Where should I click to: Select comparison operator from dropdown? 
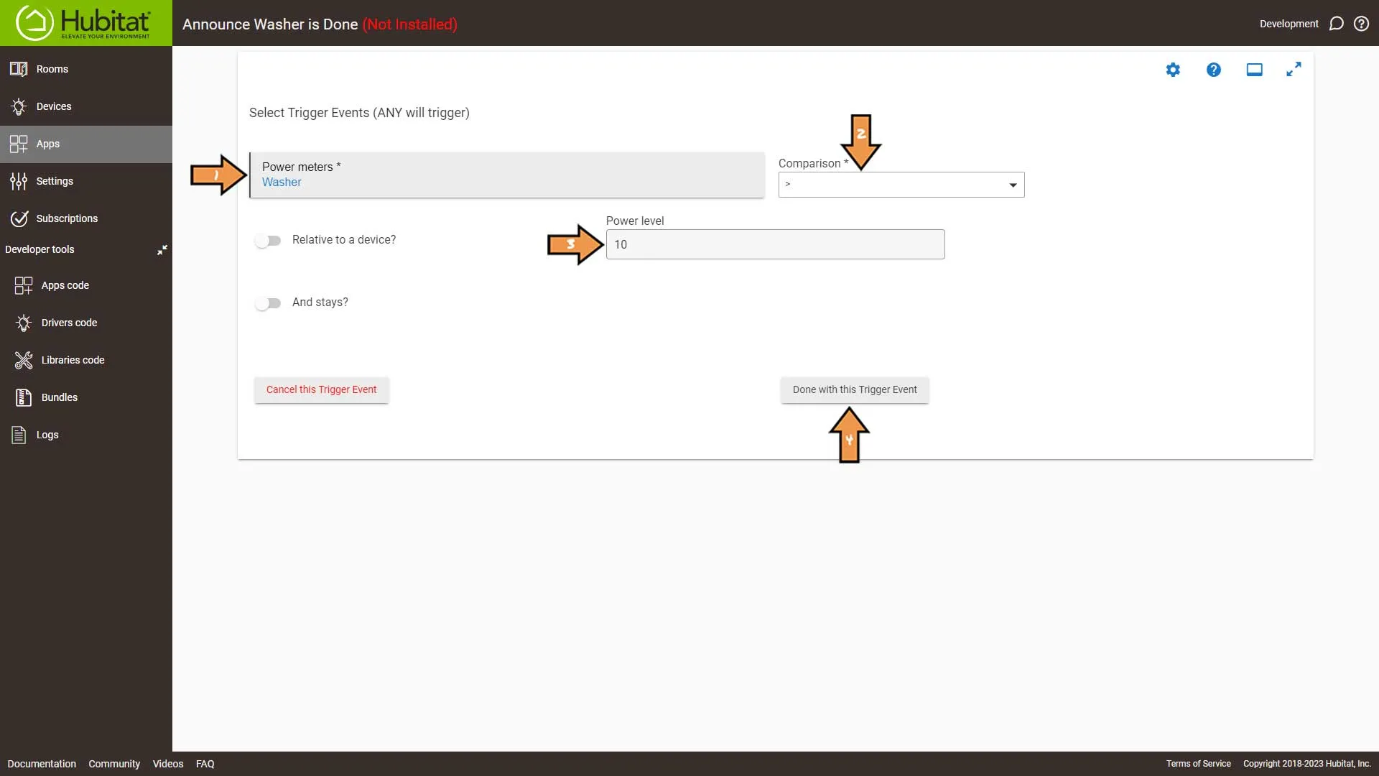click(901, 184)
